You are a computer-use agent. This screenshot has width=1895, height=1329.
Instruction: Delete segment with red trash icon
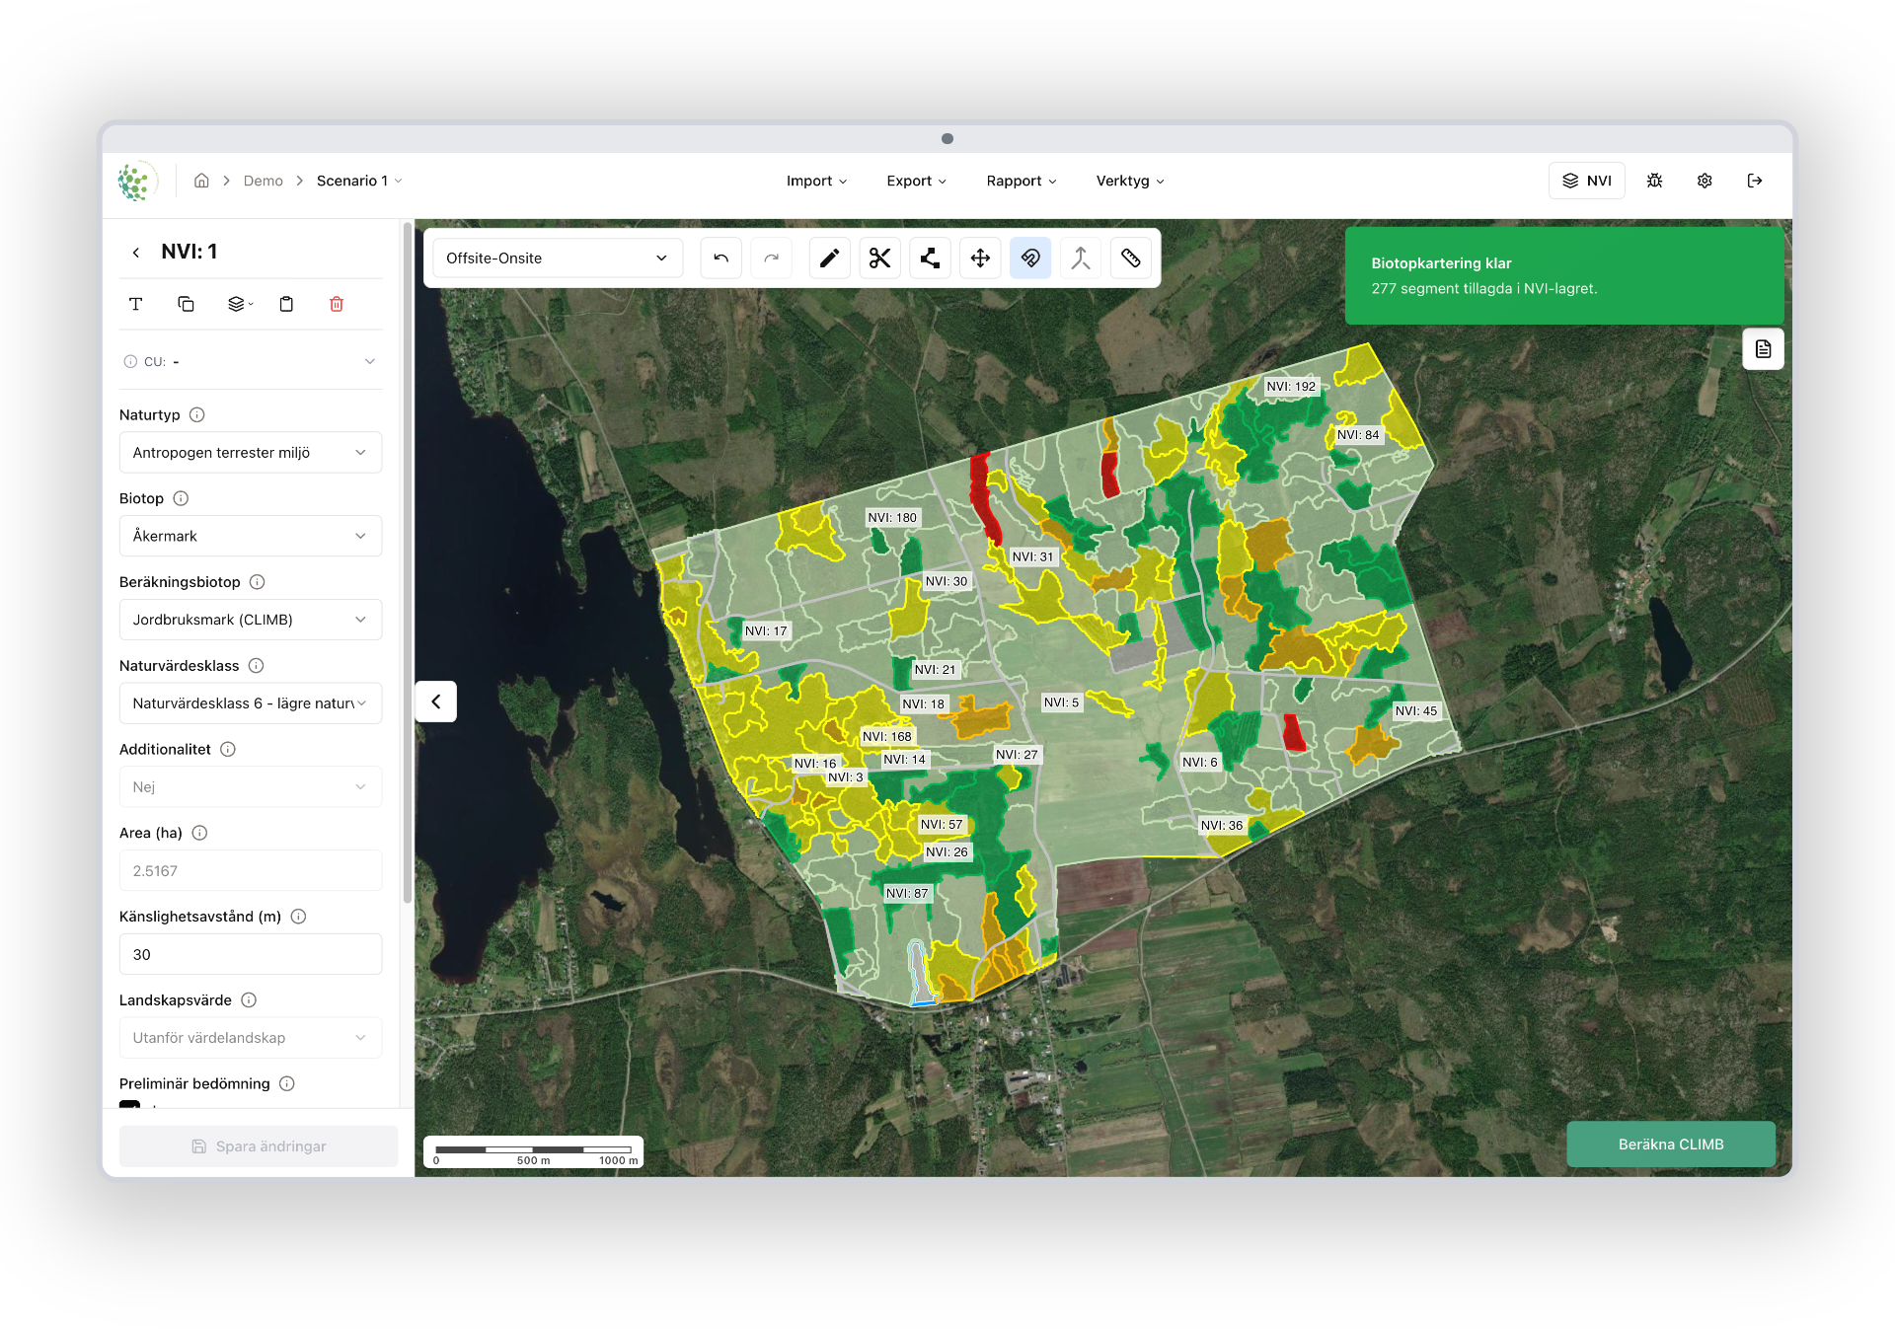tap(337, 304)
